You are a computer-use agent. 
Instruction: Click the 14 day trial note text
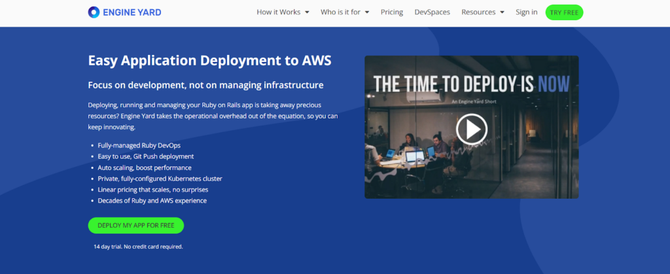[139, 247]
